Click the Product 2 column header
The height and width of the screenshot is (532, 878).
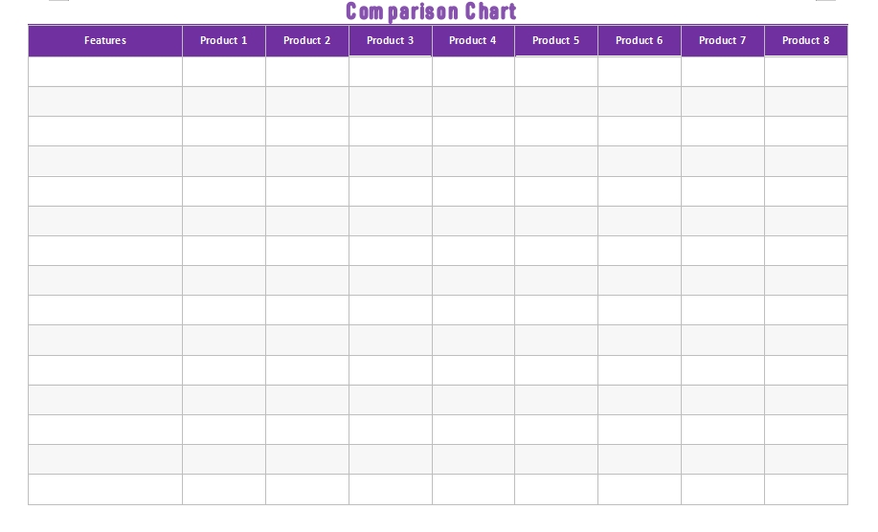tap(307, 41)
